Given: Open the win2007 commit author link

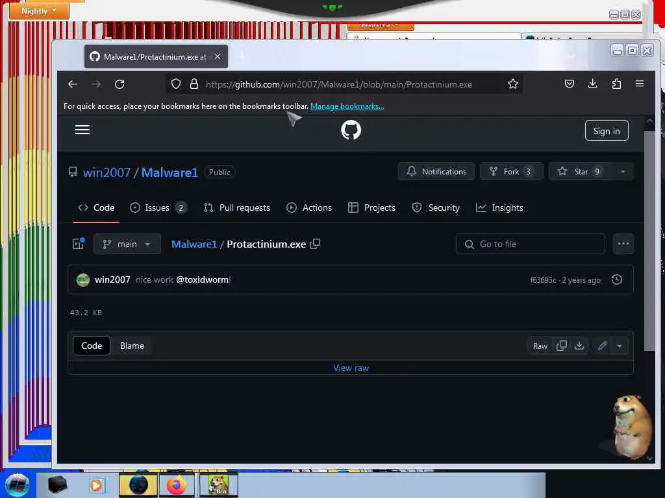Looking at the screenshot, I should (x=112, y=279).
